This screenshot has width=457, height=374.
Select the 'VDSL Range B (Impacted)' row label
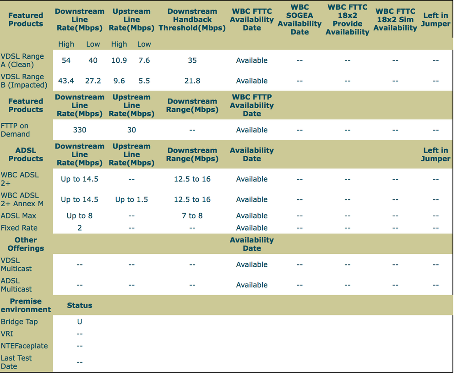click(24, 81)
